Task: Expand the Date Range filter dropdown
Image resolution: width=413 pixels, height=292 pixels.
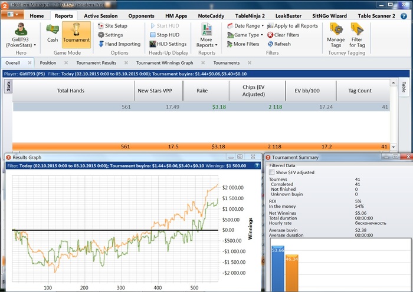Action: pyautogui.click(x=245, y=26)
